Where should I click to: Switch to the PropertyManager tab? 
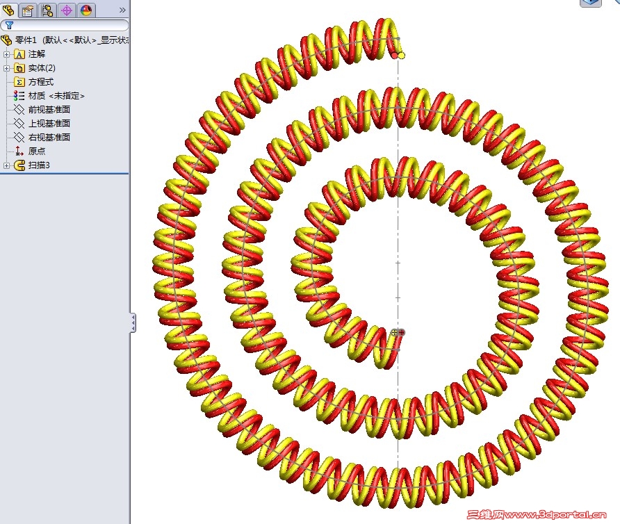[x=28, y=10]
